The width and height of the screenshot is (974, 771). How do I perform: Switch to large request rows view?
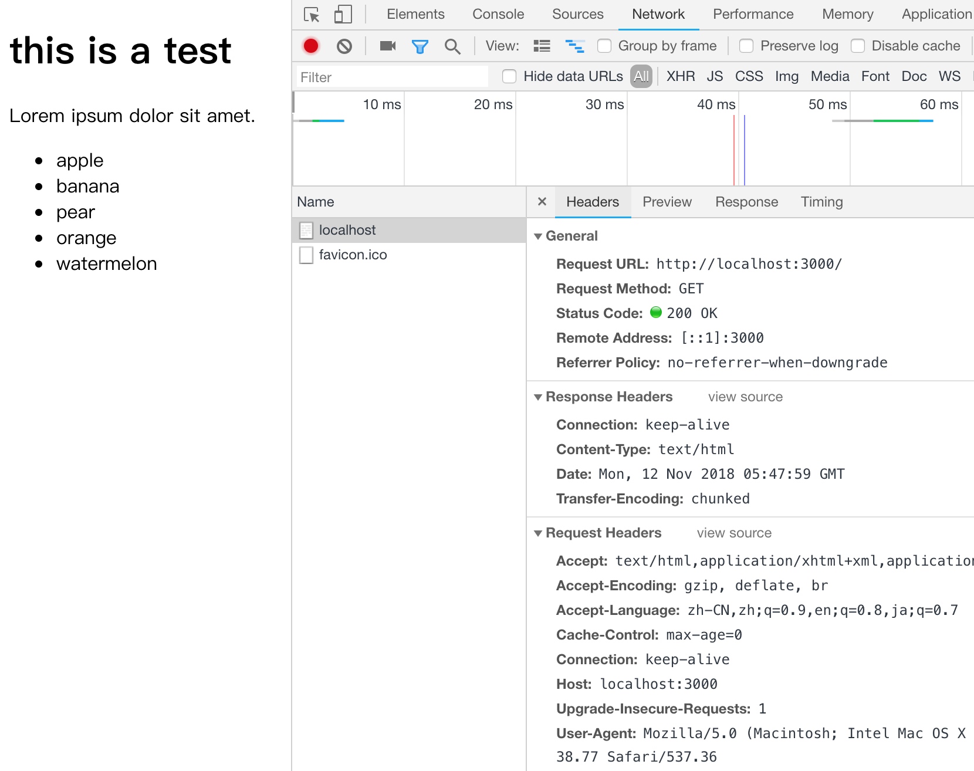coord(542,46)
